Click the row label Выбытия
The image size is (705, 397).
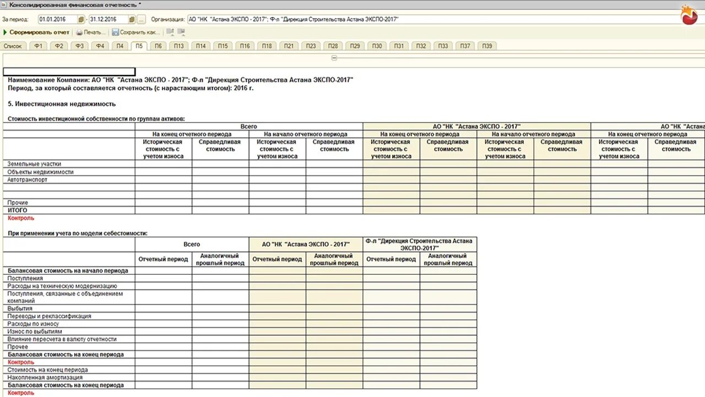coord(20,309)
